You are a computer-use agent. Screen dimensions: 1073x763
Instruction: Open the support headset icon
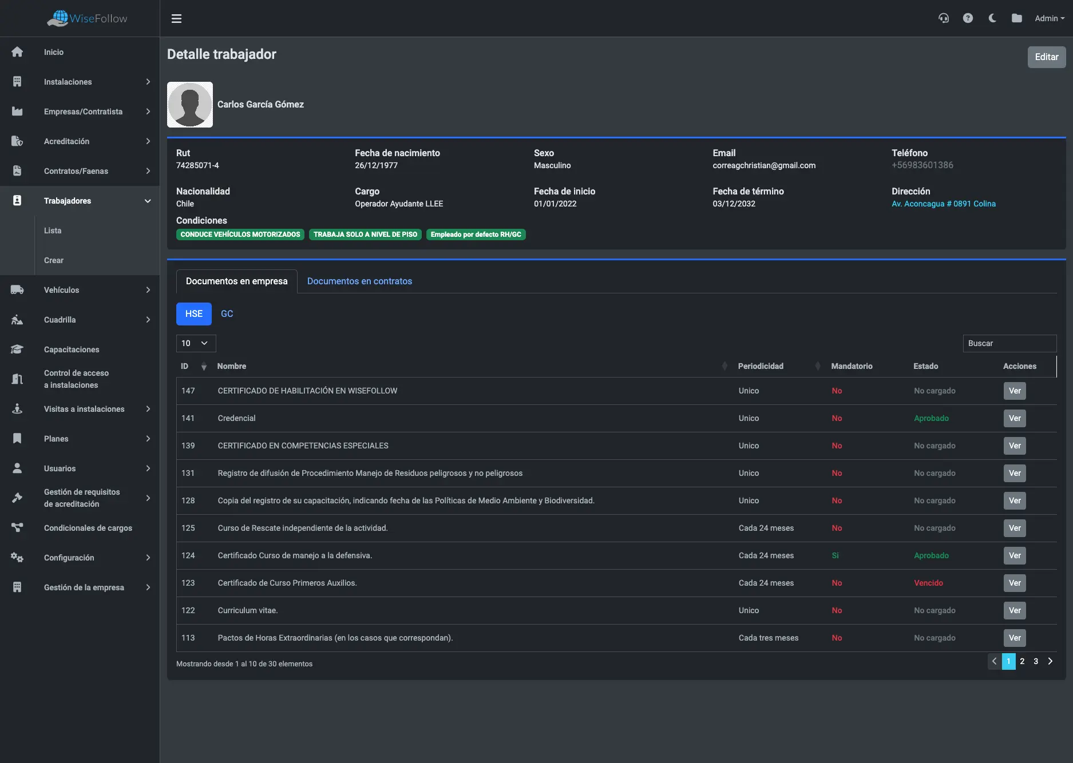pos(944,18)
